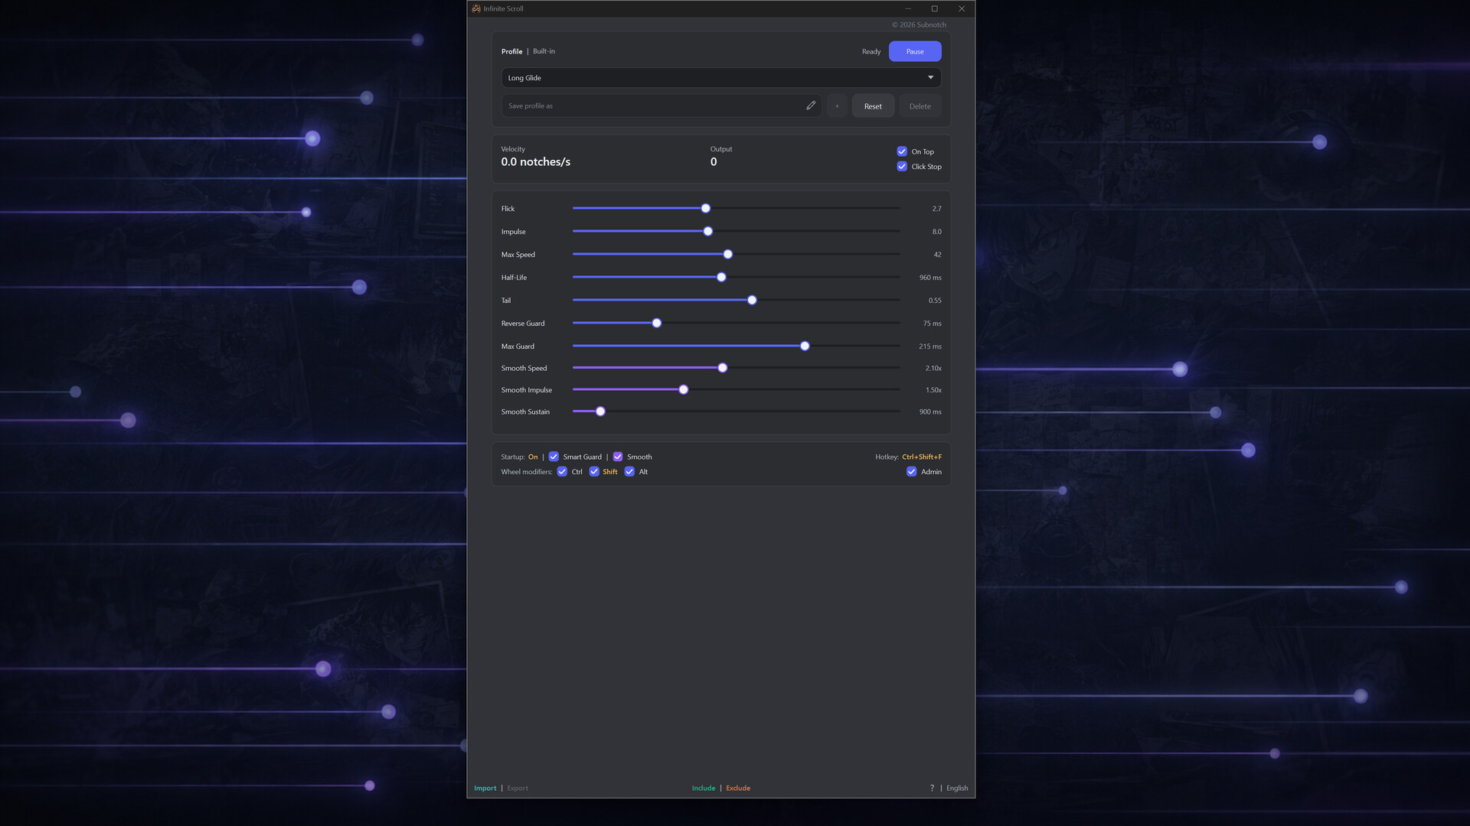This screenshot has height=826, width=1470.
Task: Maximize the Infinite Scroll window
Action: point(934,8)
